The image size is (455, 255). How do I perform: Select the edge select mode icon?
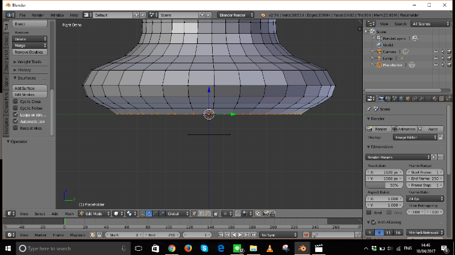(x=201, y=214)
